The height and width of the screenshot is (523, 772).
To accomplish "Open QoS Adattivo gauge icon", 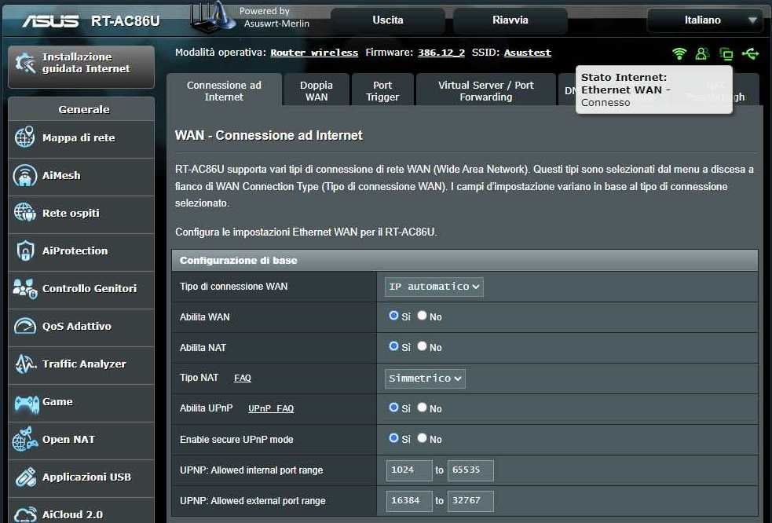I will [25, 326].
